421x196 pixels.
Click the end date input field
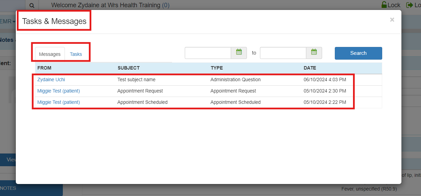pos(283,53)
